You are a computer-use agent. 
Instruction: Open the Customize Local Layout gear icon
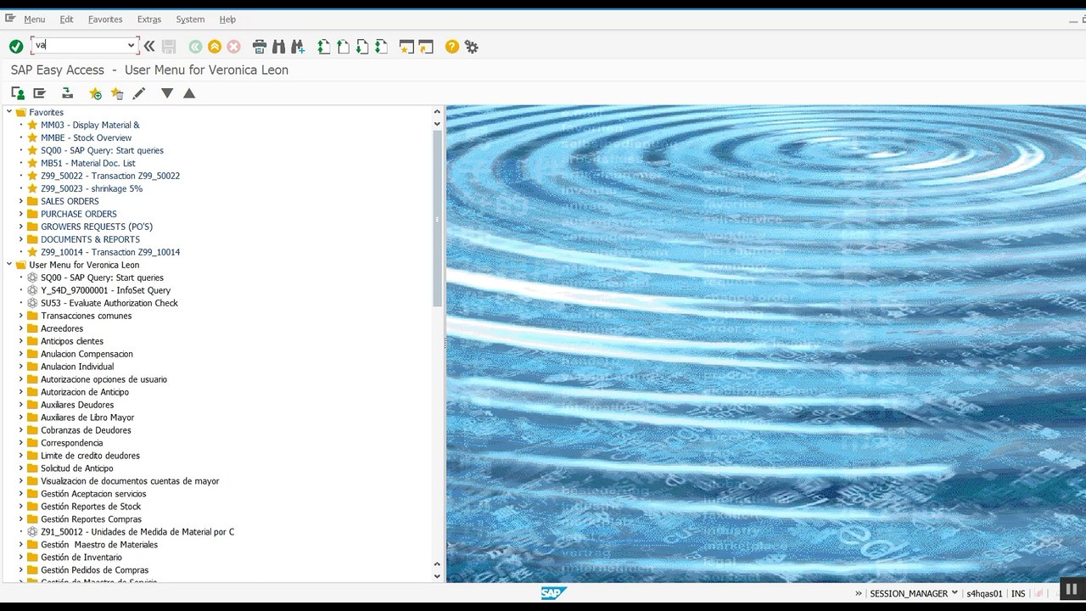472,47
